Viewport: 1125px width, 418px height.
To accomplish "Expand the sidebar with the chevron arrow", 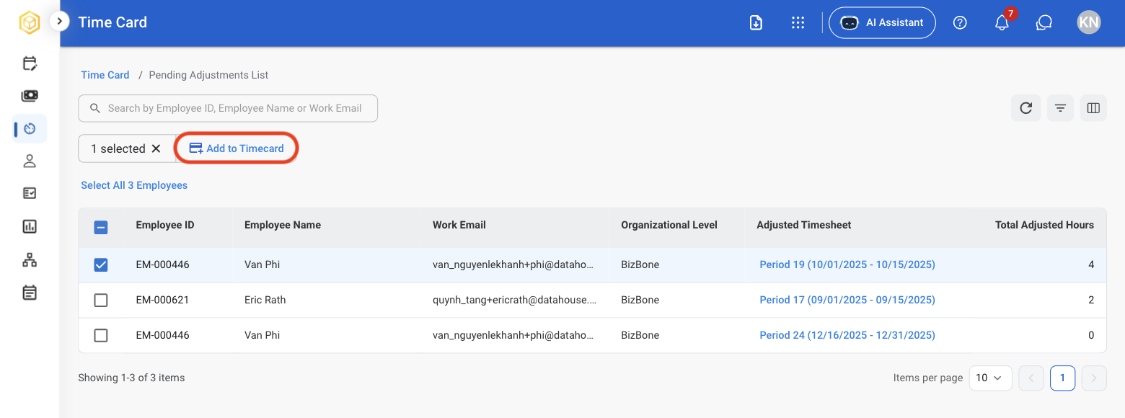I will (59, 22).
